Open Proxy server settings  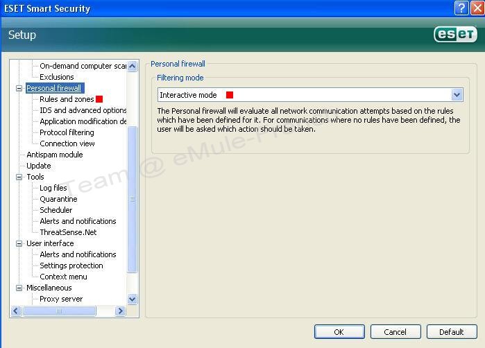(x=61, y=299)
